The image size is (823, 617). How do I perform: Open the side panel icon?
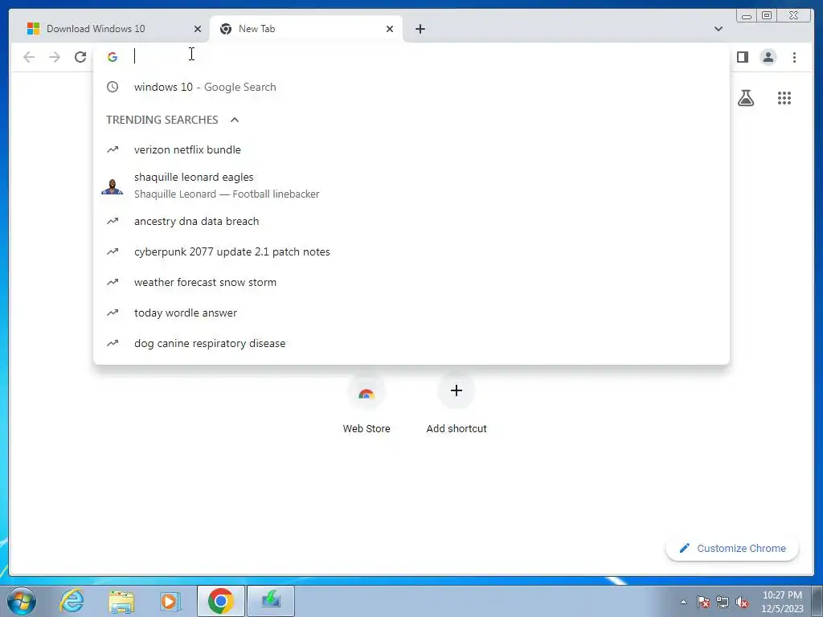click(742, 57)
